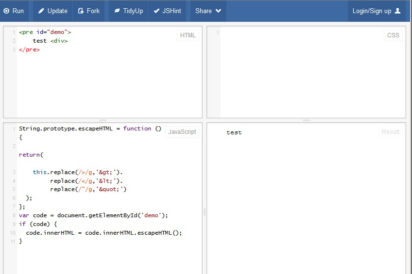Click the code.innerHTML assignment line
Screen dimensions: 412x274
click(x=104, y=233)
